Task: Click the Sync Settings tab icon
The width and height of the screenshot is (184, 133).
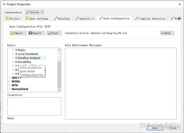Action: (x=27, y=18)
